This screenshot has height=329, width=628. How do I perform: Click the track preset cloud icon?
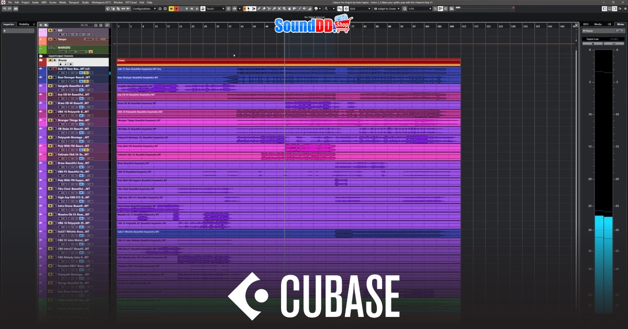(46, 25)
